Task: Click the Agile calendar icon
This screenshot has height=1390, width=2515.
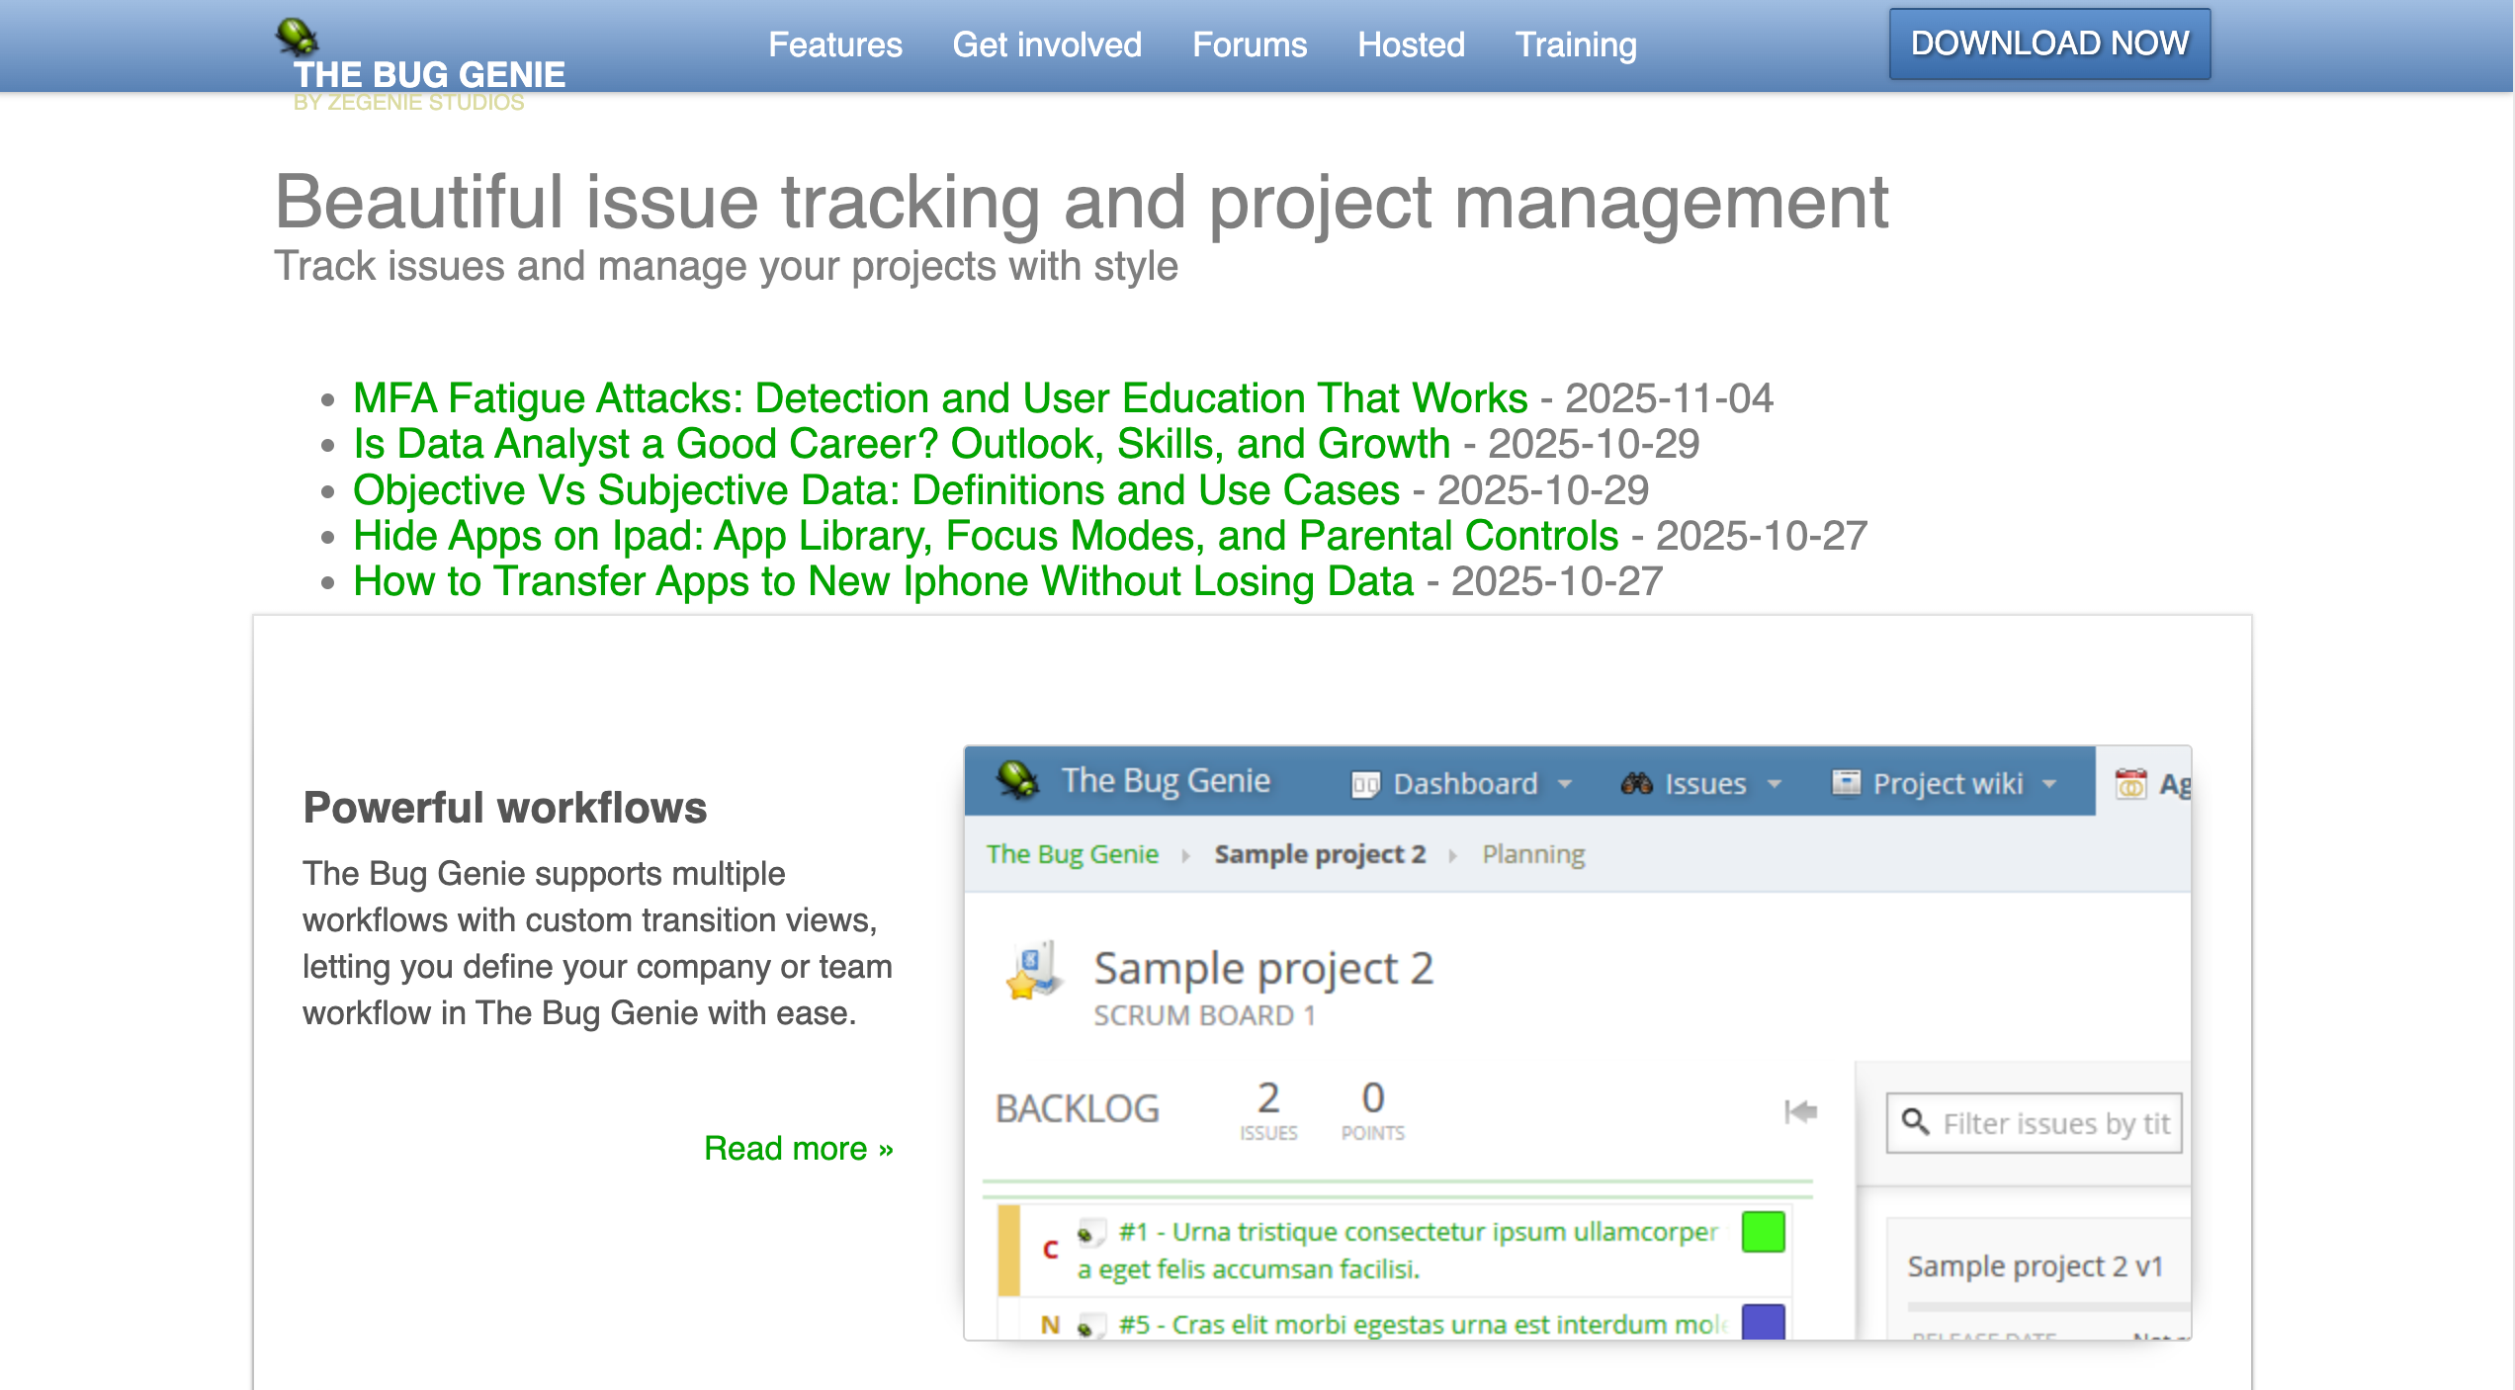Action: [x=2130, y=784]
